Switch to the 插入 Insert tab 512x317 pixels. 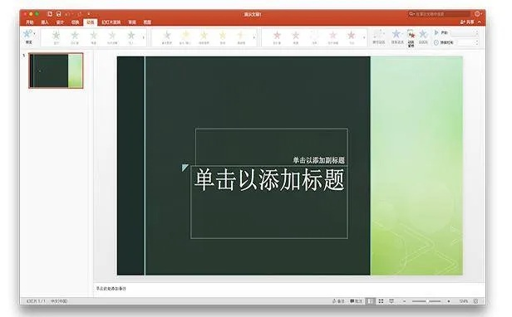(x=45, y=22)
